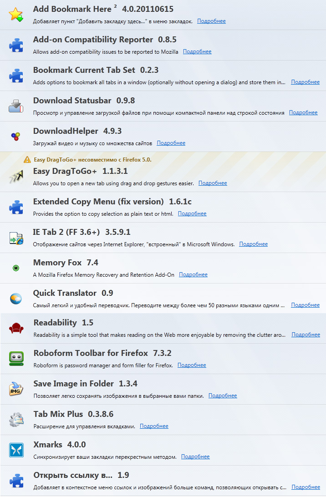Click the DownloadHelper colored balls icon

coord(15,136)
